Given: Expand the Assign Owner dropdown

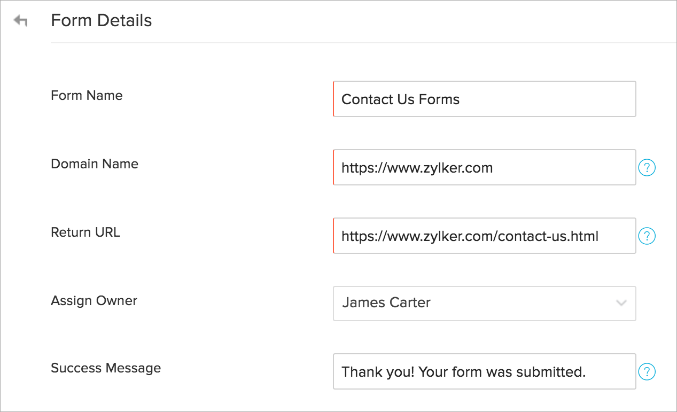Looking at the screenshot, I should pos(484,303).
